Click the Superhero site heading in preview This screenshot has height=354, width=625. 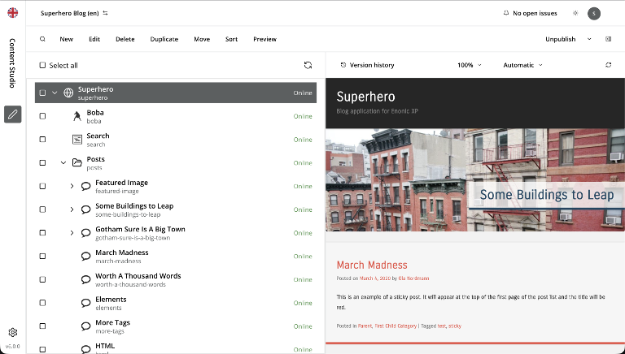[x=366, y=97]
